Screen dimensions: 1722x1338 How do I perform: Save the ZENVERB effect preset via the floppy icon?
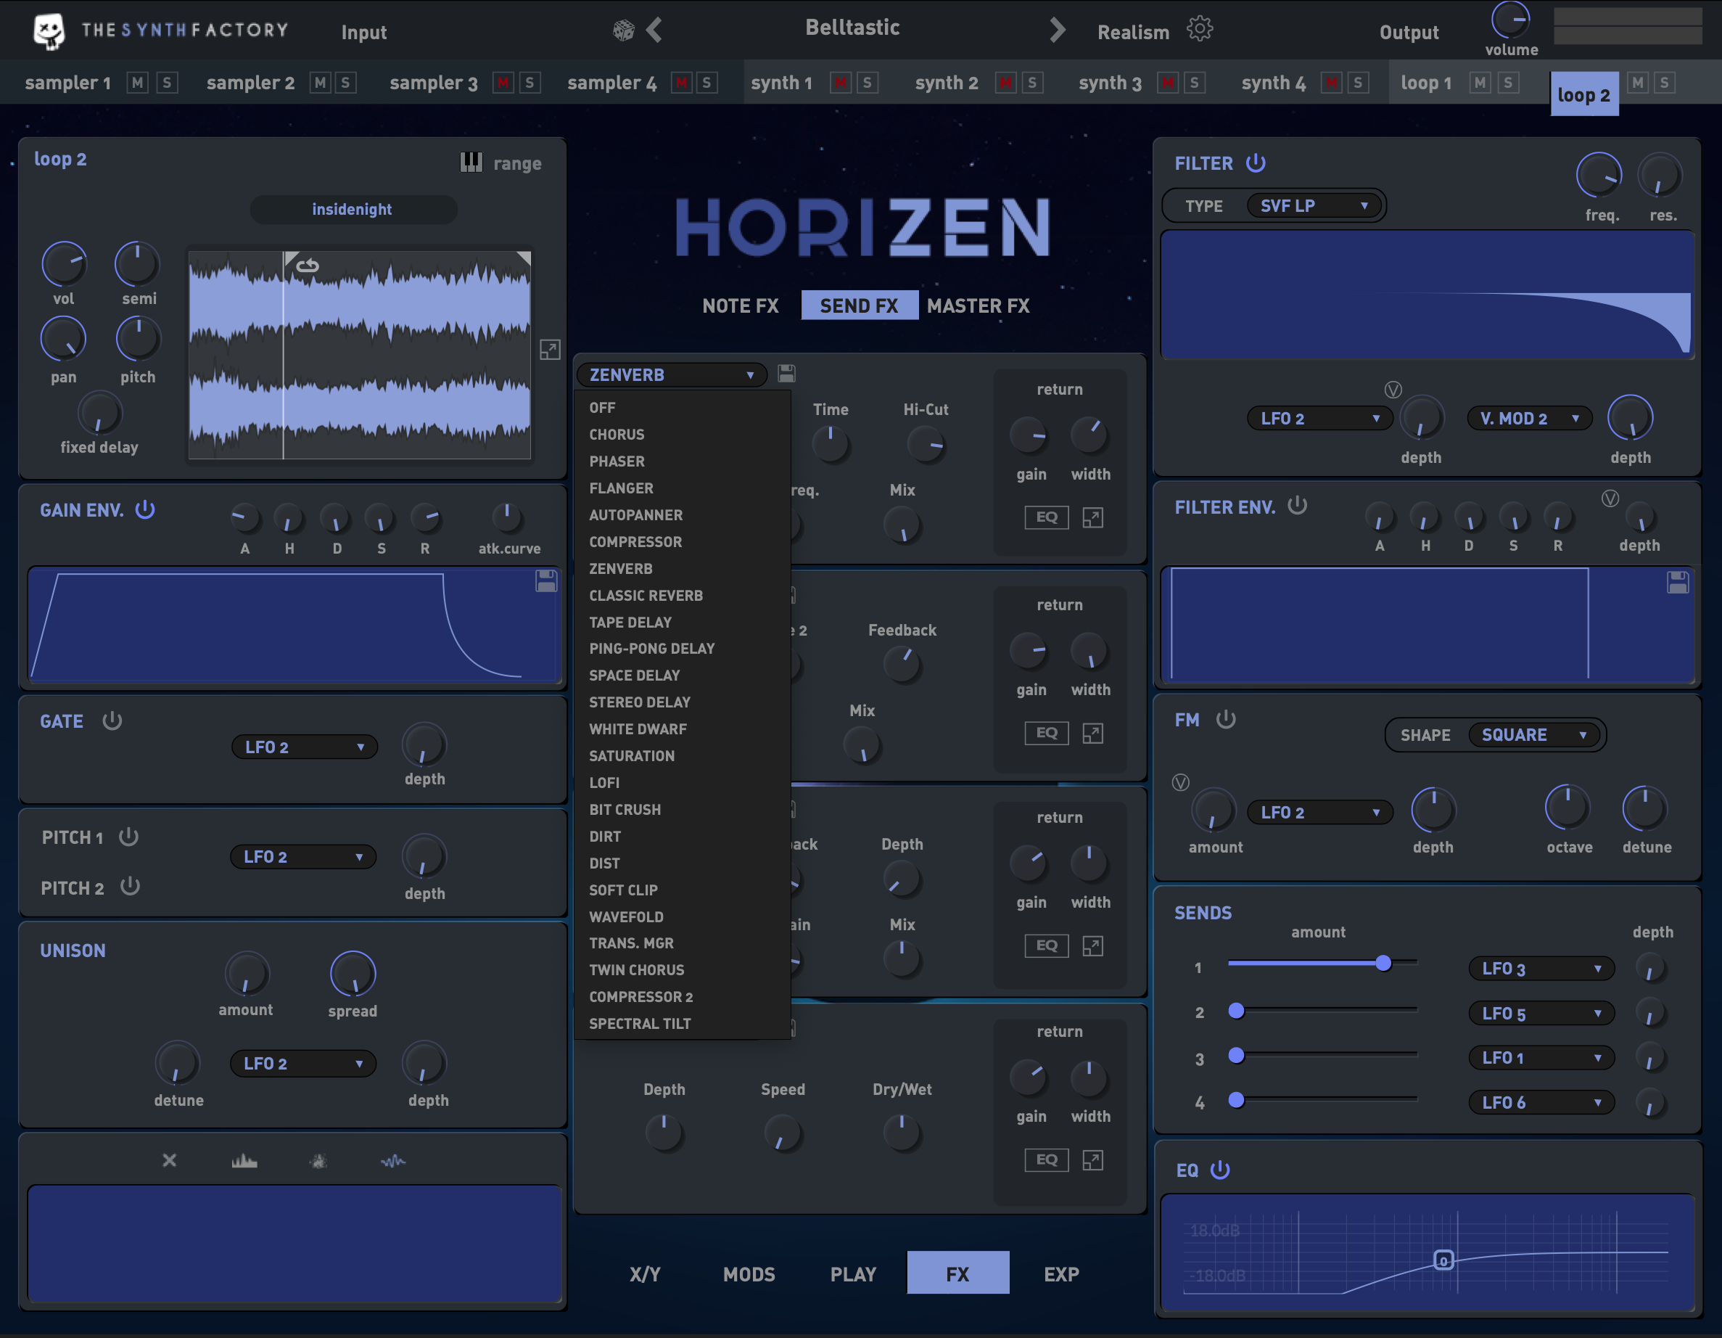(786, 374)
